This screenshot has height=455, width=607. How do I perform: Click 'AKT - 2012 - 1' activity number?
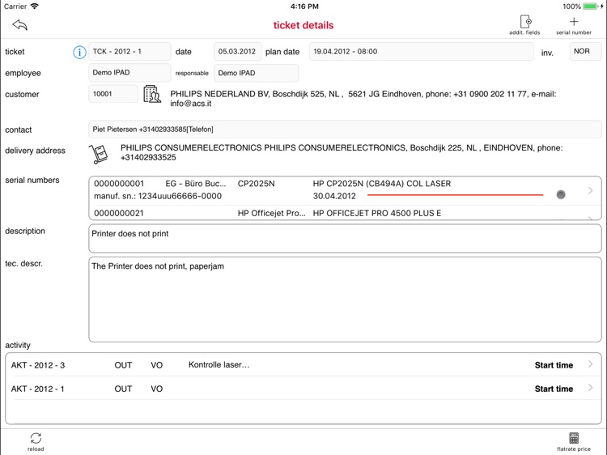(37, 389)
